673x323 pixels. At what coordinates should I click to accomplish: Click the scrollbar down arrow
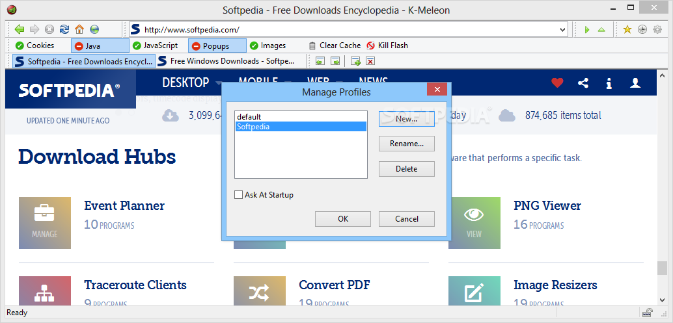click(662, 300)
